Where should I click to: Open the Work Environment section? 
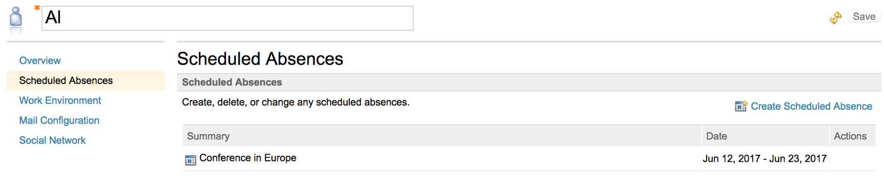pos(60,100)
